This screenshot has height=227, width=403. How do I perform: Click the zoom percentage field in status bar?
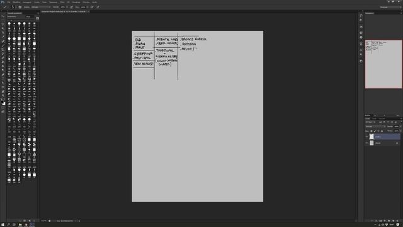(44, 221)
